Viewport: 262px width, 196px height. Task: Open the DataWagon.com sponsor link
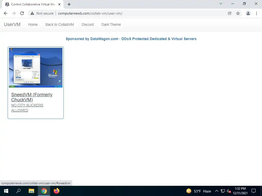tap(131, 39)
